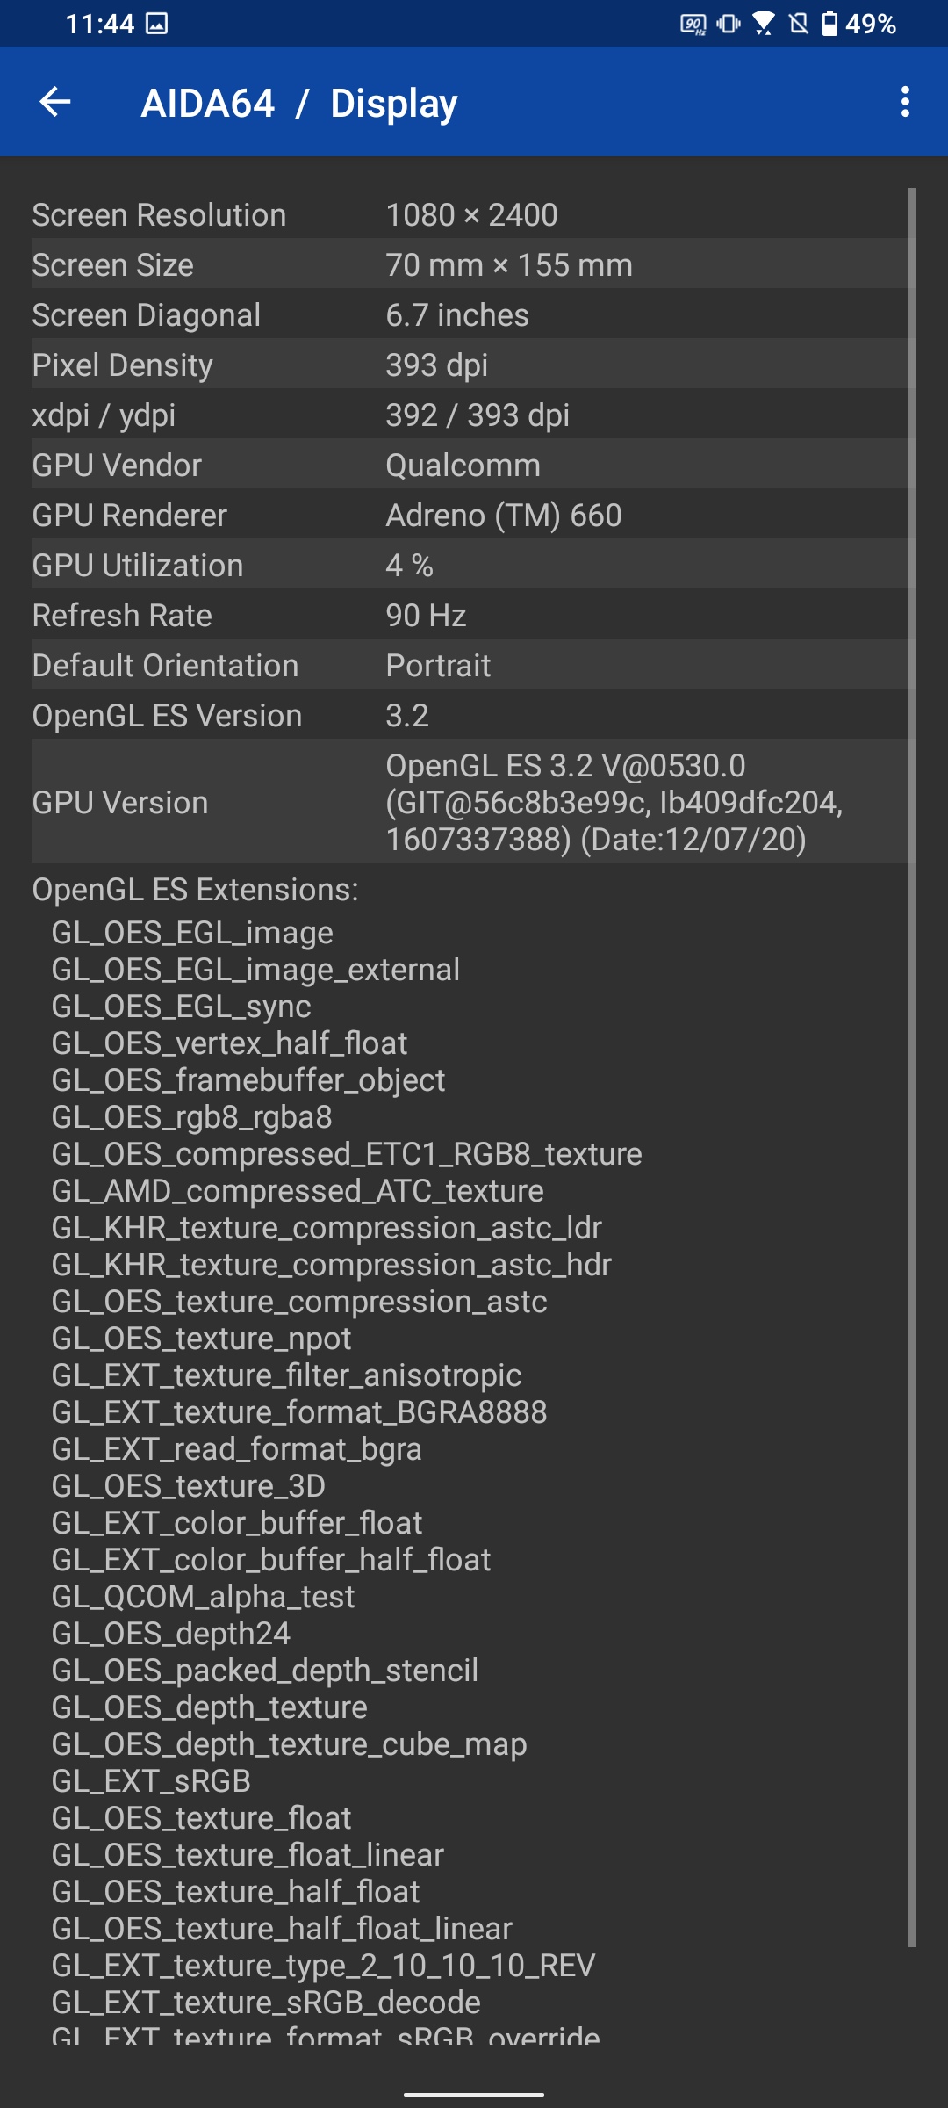Tap the 90Hz refresh rate status icon
This screenshot has height=2108, width=948.
(693, 24)
